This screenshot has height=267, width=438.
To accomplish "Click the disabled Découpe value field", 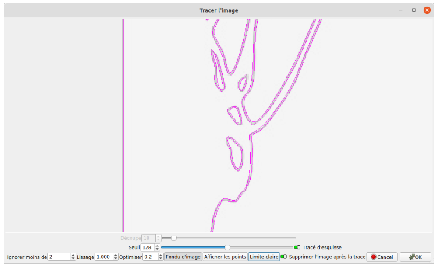I will [149, 238].
